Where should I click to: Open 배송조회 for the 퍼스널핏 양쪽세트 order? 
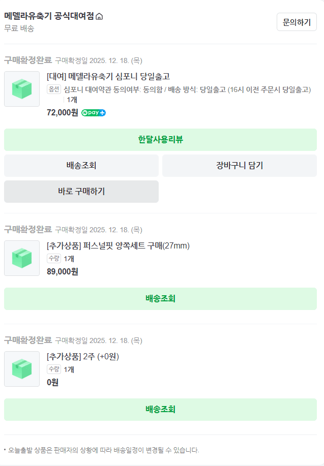(162, 299)
